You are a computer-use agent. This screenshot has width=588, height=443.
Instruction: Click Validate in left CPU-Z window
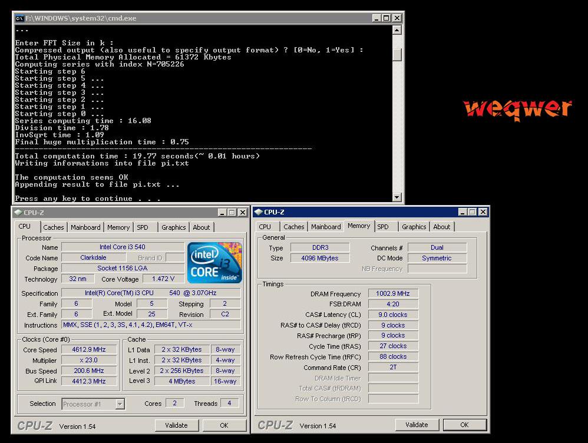coord(176,425)
